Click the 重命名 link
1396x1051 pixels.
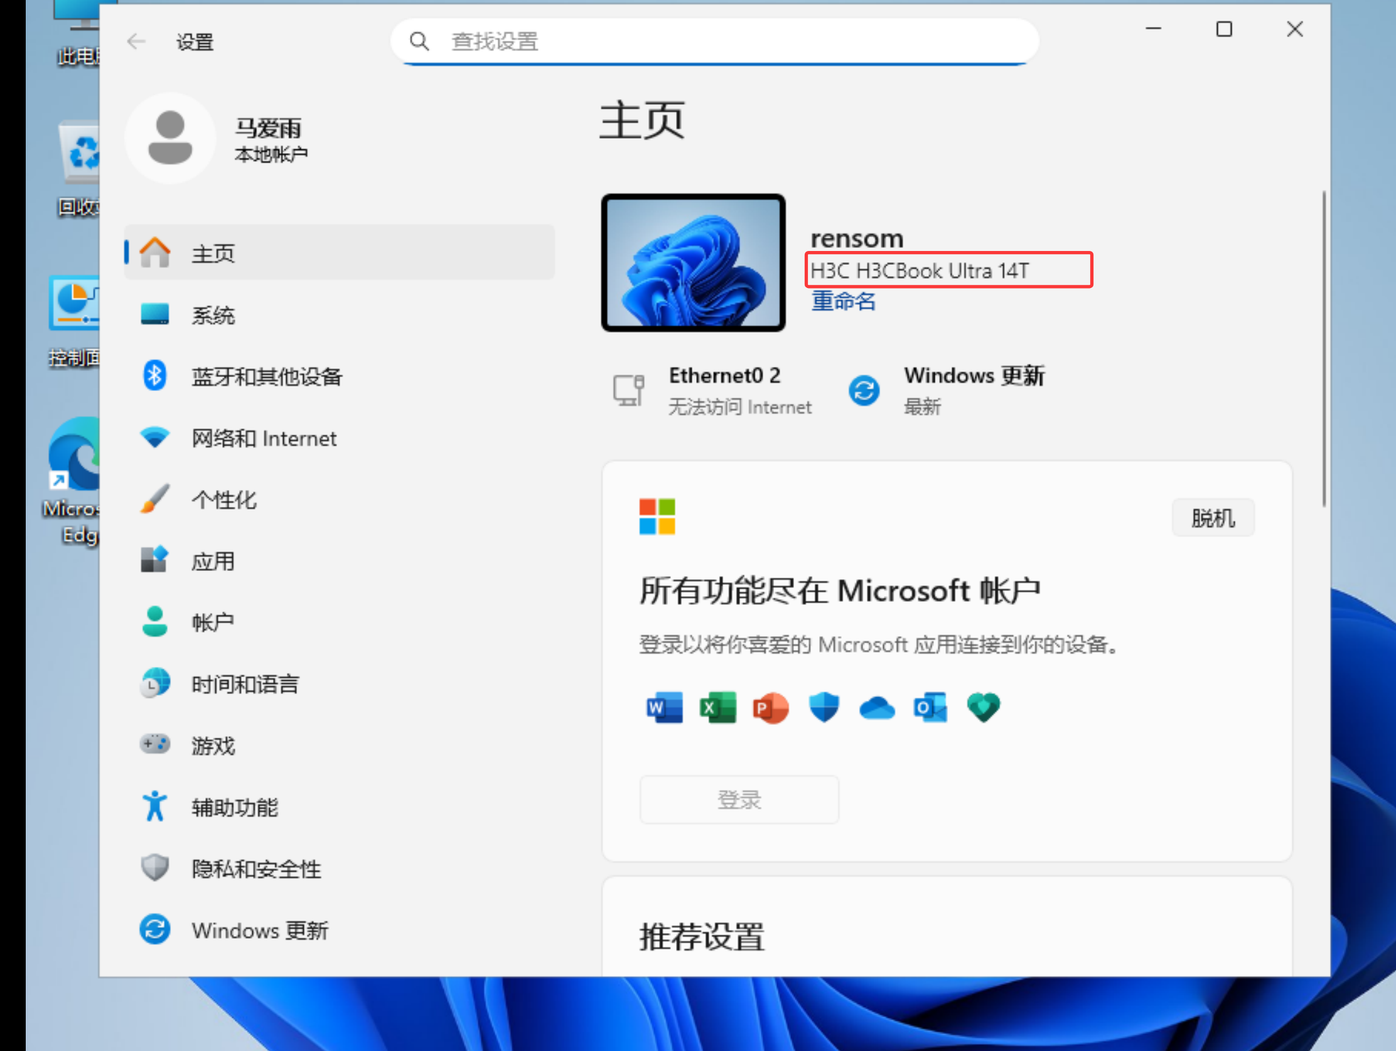[x=843, y=302]
